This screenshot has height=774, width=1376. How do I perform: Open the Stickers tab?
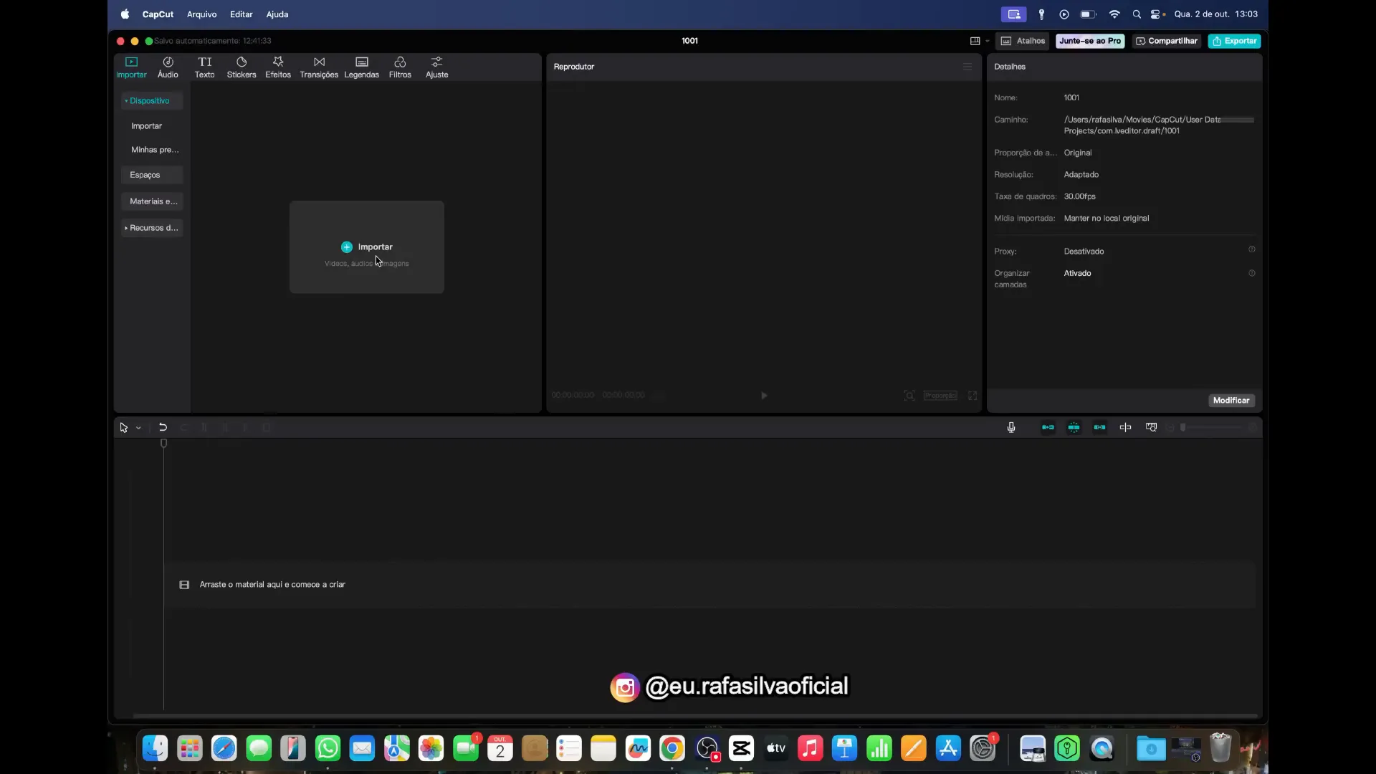(242, 67)
